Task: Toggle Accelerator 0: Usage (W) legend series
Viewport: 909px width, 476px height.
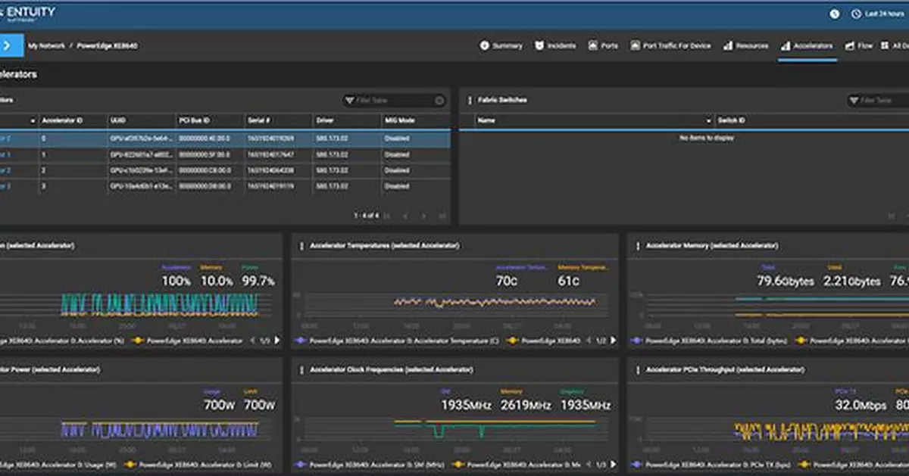Action: 58,465
